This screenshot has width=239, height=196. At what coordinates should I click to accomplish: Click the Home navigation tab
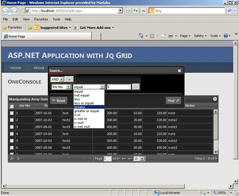[x=16, y=68]
